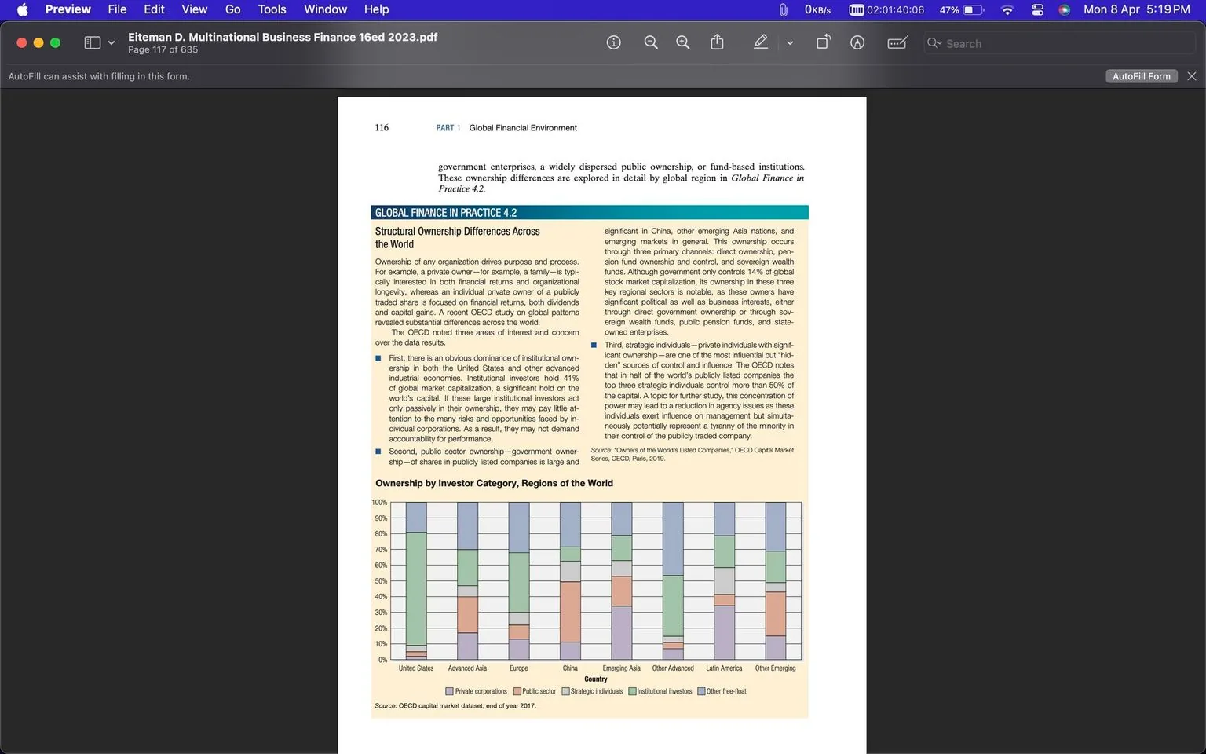Zoom in on the PDF page
Image resolution: width=1206 pixels, height=754 pixels.
click(x=682, y=42)
